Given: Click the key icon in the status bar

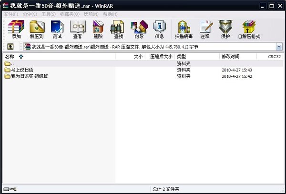Looking at the screenshot, I should (13, 189).
